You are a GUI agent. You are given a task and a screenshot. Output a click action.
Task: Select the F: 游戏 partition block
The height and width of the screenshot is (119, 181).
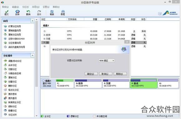click(144, 83)
